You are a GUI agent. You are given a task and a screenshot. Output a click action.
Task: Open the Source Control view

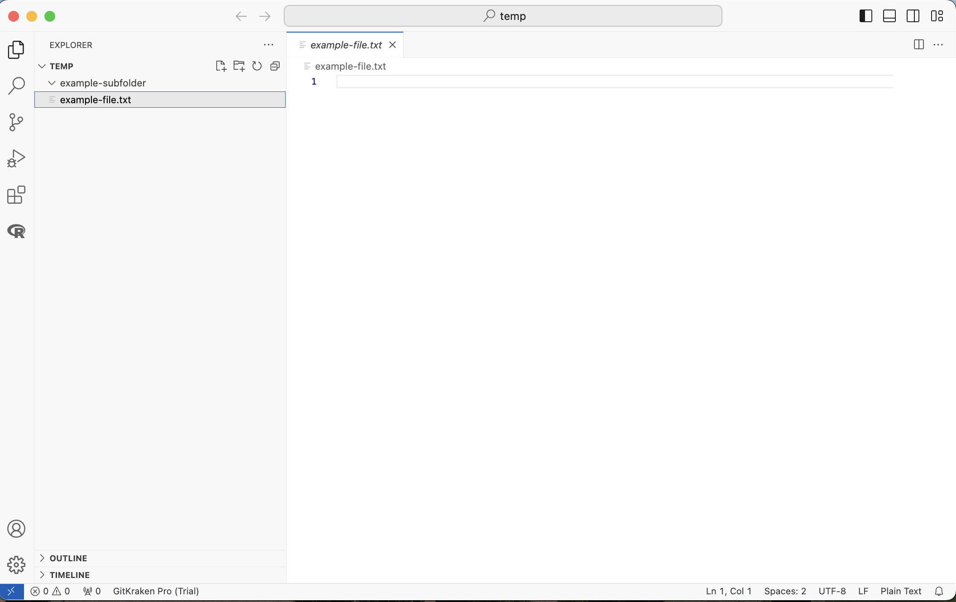16,122
